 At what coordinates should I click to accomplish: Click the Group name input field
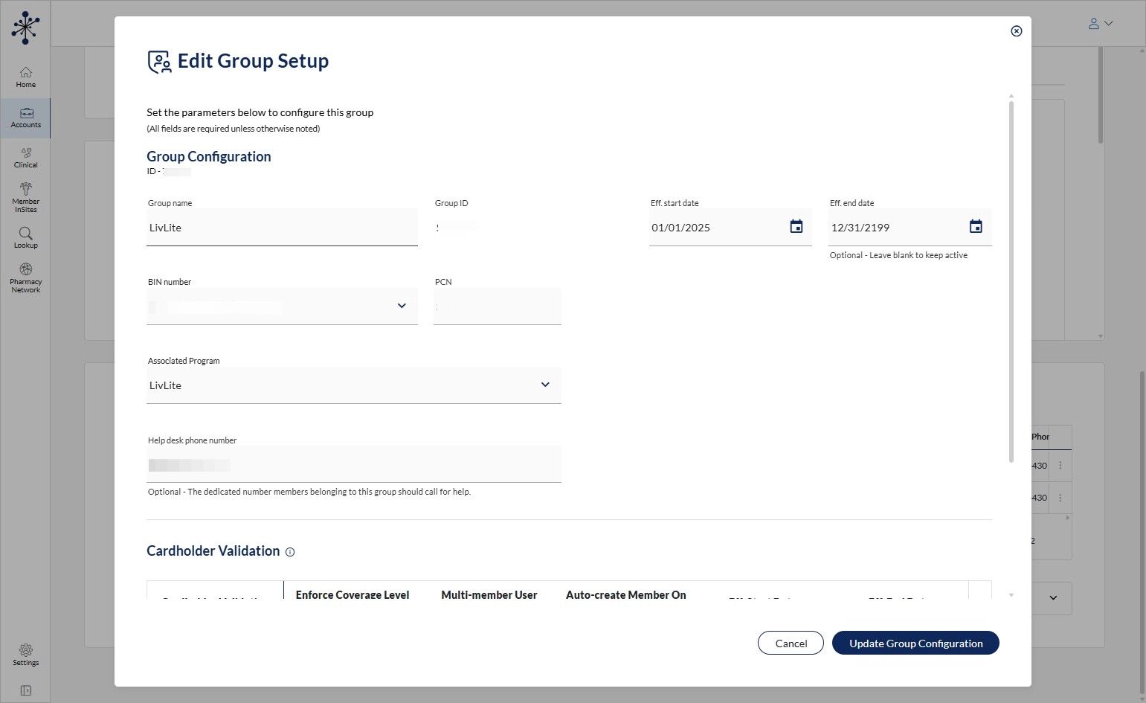[281, 228]
